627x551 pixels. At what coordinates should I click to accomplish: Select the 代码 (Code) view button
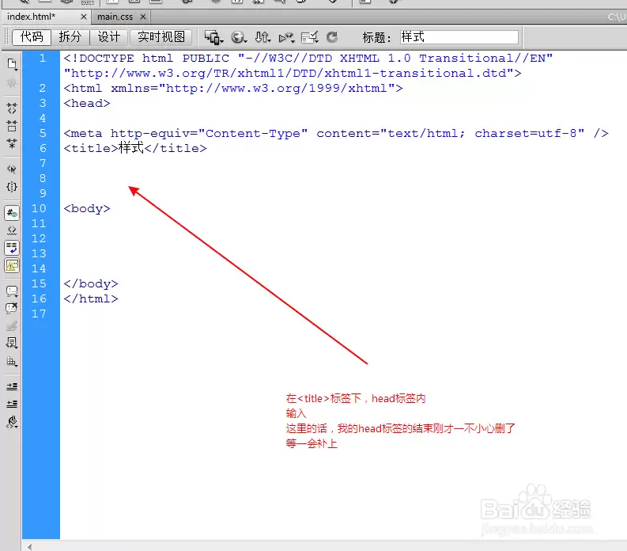pos(32,37)
